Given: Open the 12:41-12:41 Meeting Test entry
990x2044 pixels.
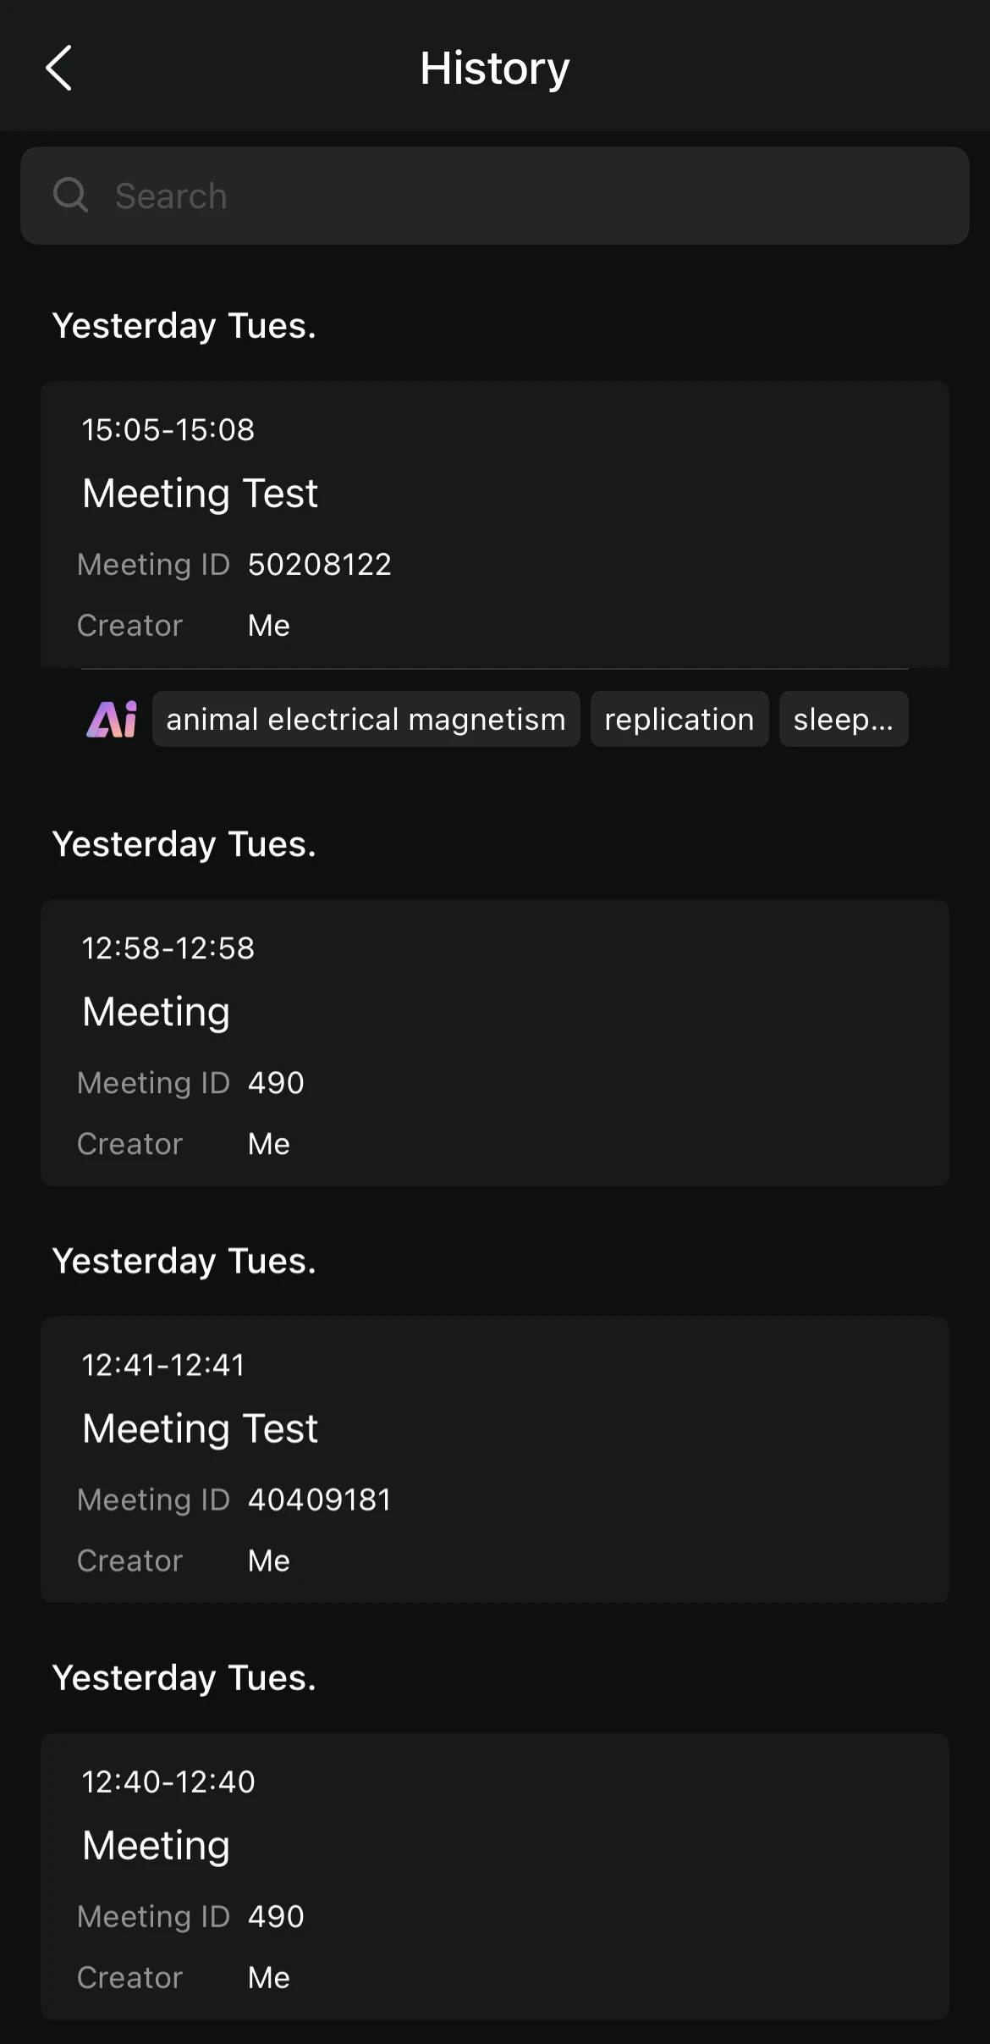Looking at the screenshot, I should (495, 1459).
